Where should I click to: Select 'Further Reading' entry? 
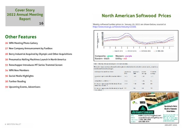(15, 81)
